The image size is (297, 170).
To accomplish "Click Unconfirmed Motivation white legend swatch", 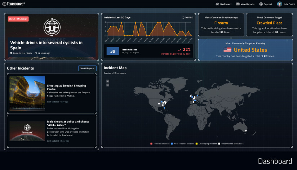I will tap(219, 144).
